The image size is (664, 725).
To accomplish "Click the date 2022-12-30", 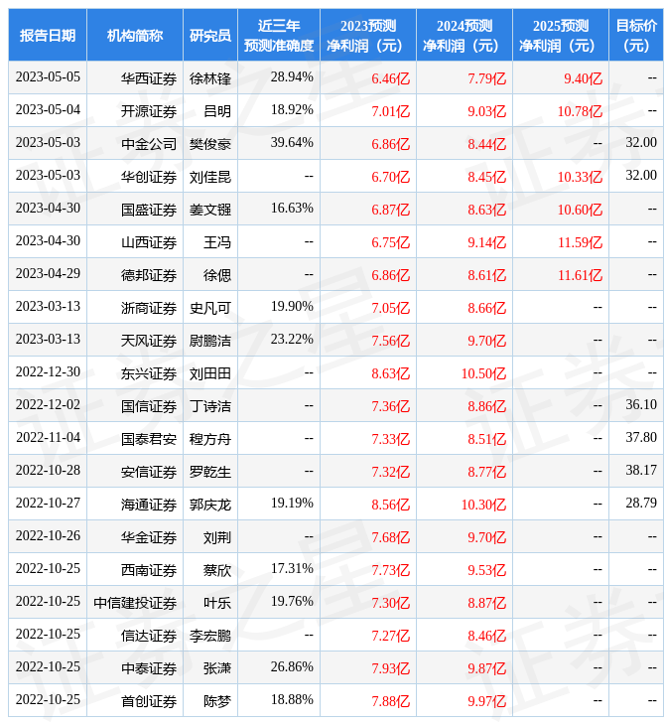I will 48,372.
